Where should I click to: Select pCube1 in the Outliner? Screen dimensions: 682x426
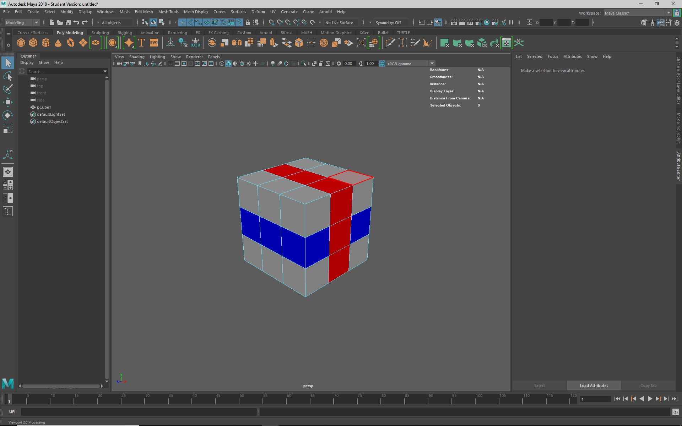(44, 107)
